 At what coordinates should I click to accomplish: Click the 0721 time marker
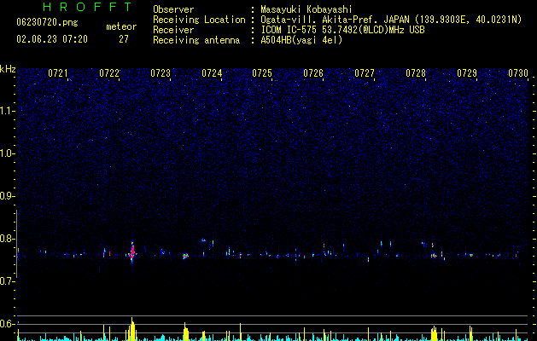tap(58, 73)
